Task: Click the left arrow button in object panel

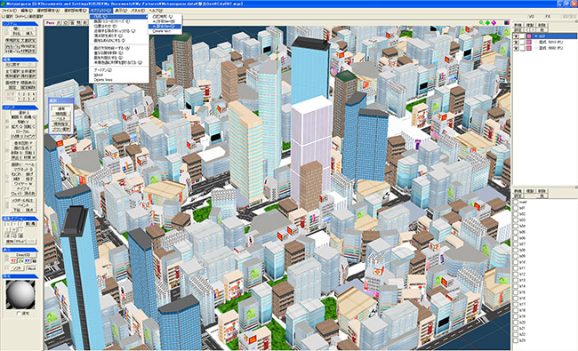Action: click(527, 30)
